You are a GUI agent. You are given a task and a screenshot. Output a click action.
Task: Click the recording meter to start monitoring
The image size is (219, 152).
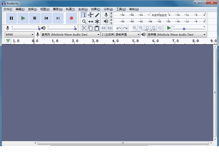(x=159, y=15)
